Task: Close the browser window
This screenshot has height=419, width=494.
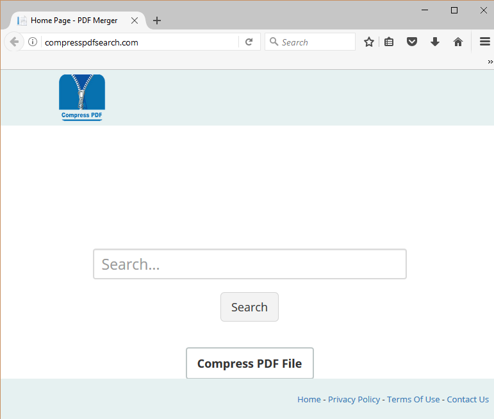Action: tap(484, 10)
